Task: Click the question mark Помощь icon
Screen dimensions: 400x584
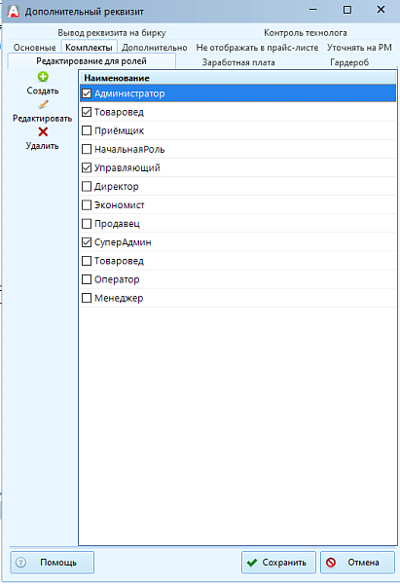Action: 20,563
